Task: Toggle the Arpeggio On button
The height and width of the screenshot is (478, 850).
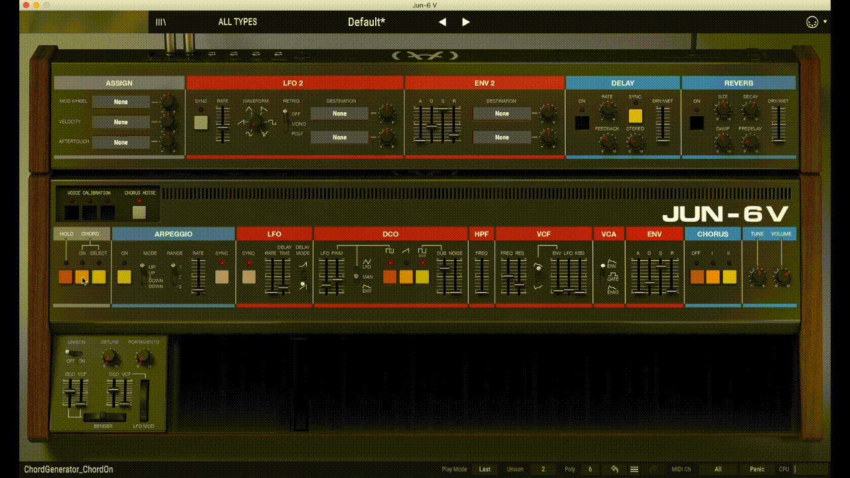Action: 124,277
